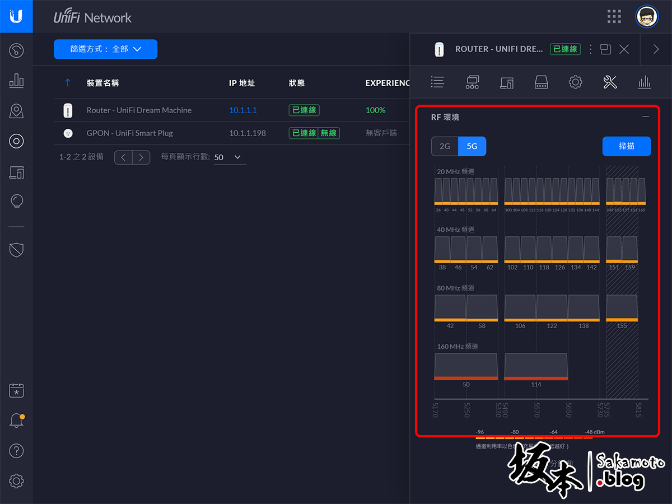The height and width of the screenshot is (504, 672).
Task: Sort the table using the blue up arrow
Action: [x=68, y=83]
